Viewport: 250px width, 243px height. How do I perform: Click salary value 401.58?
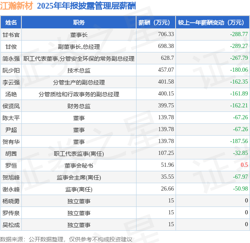pyautogui.click(x=166, y=82)
